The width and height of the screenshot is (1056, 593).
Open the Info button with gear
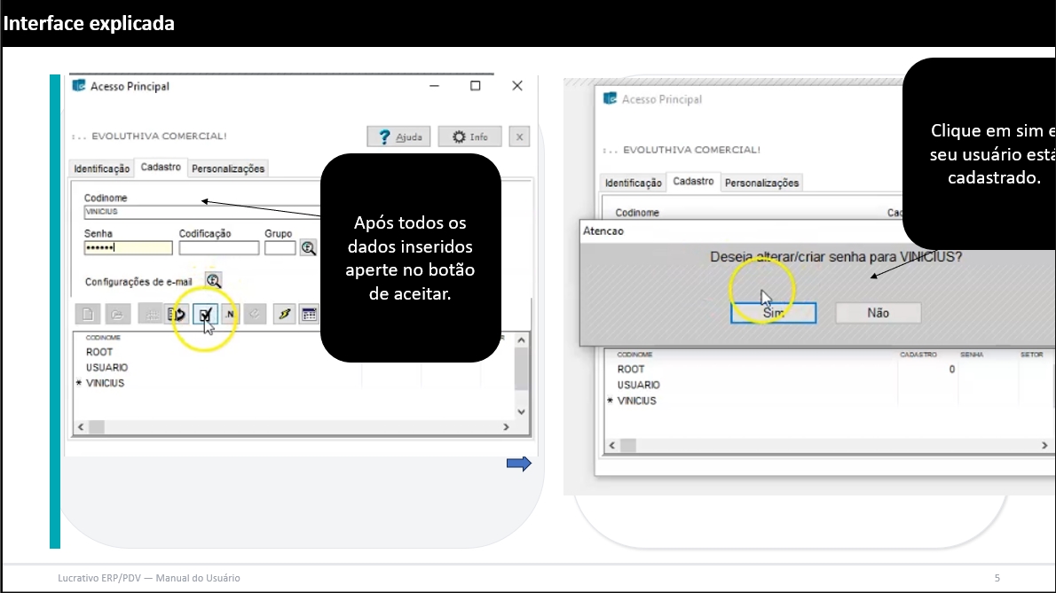click(x=469, y=137)
